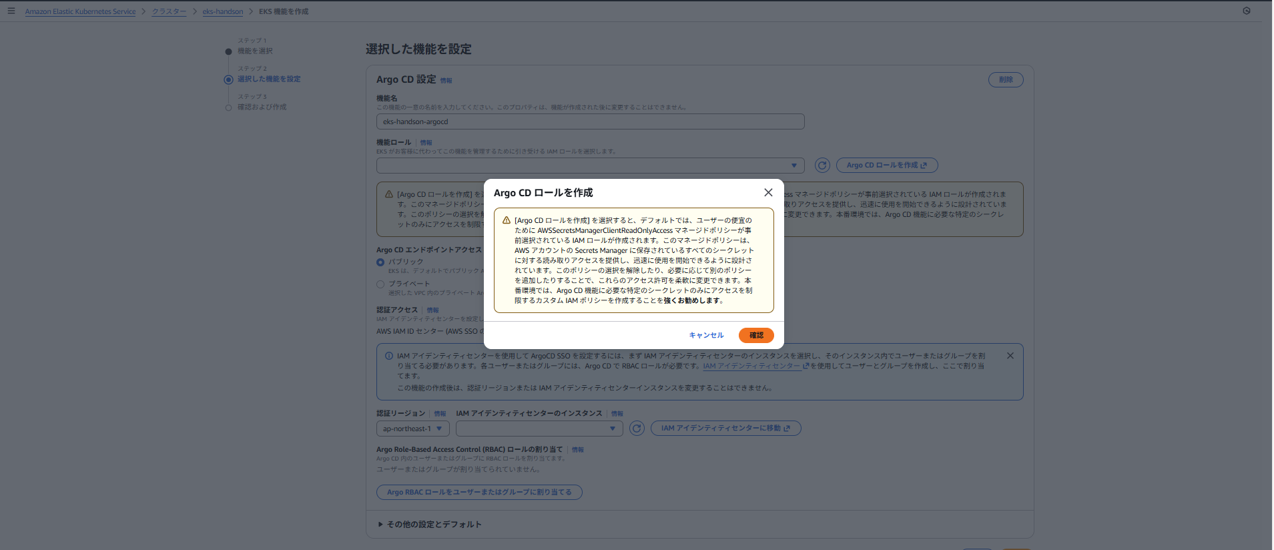The height and width of the screenshot is (550, 1274).
Task: Click the 削除 button
Action: [1006, 79]
